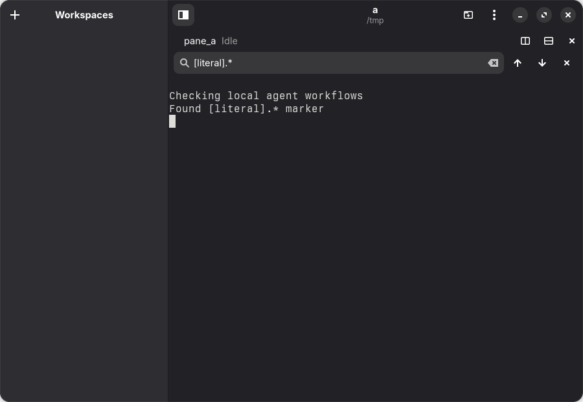Viewport: 583px width, 402px height.
Task: Select the pane_a title label
Action: 200,41
